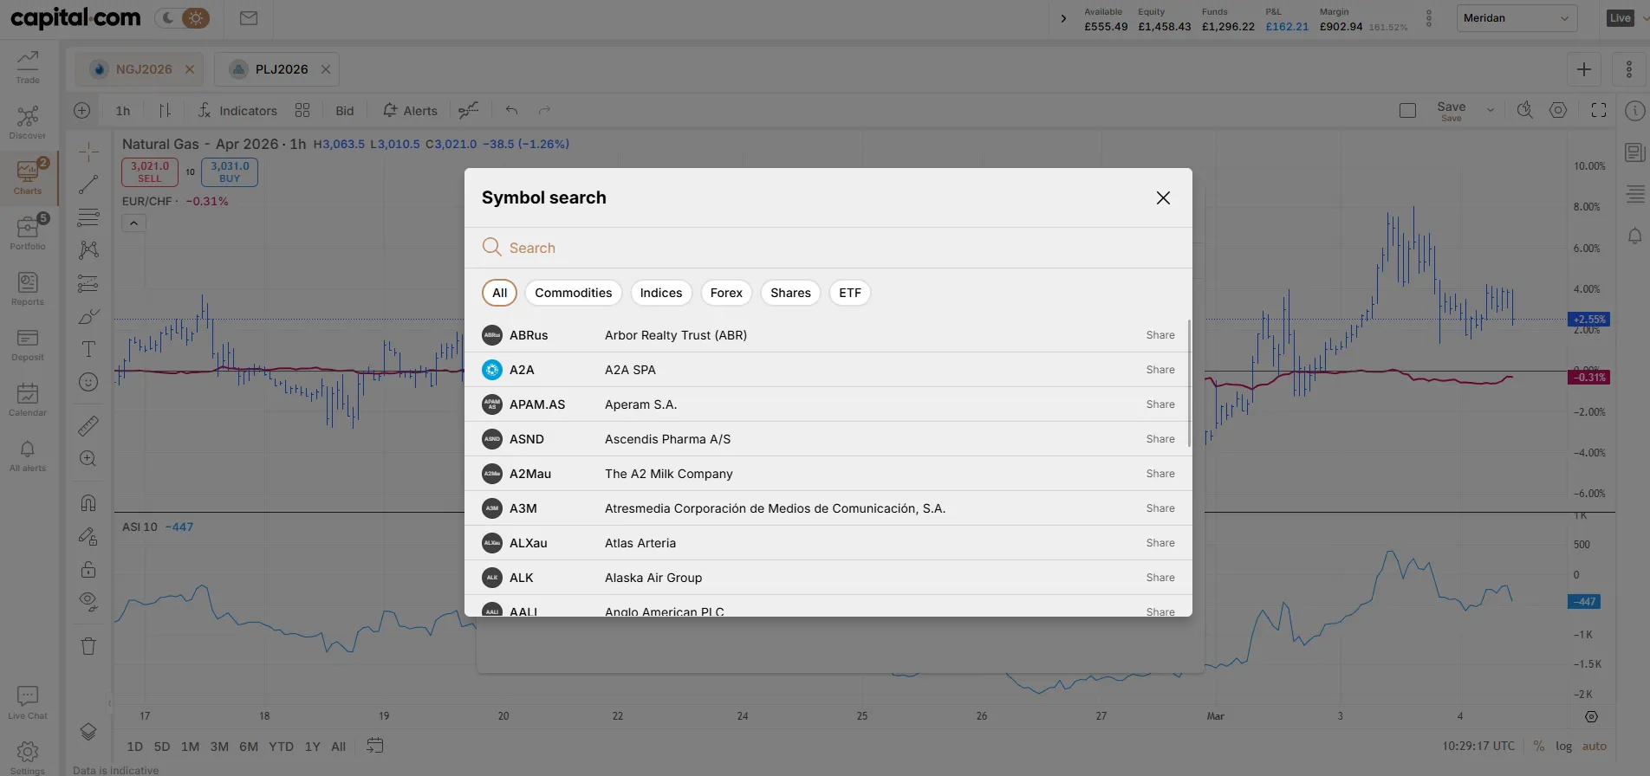Open chart settings hexagon icon
Viewport: 1650px width, 776px height.
tap(1558, 110)
